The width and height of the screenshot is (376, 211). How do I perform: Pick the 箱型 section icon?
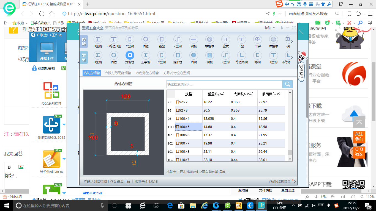[162, 39]
